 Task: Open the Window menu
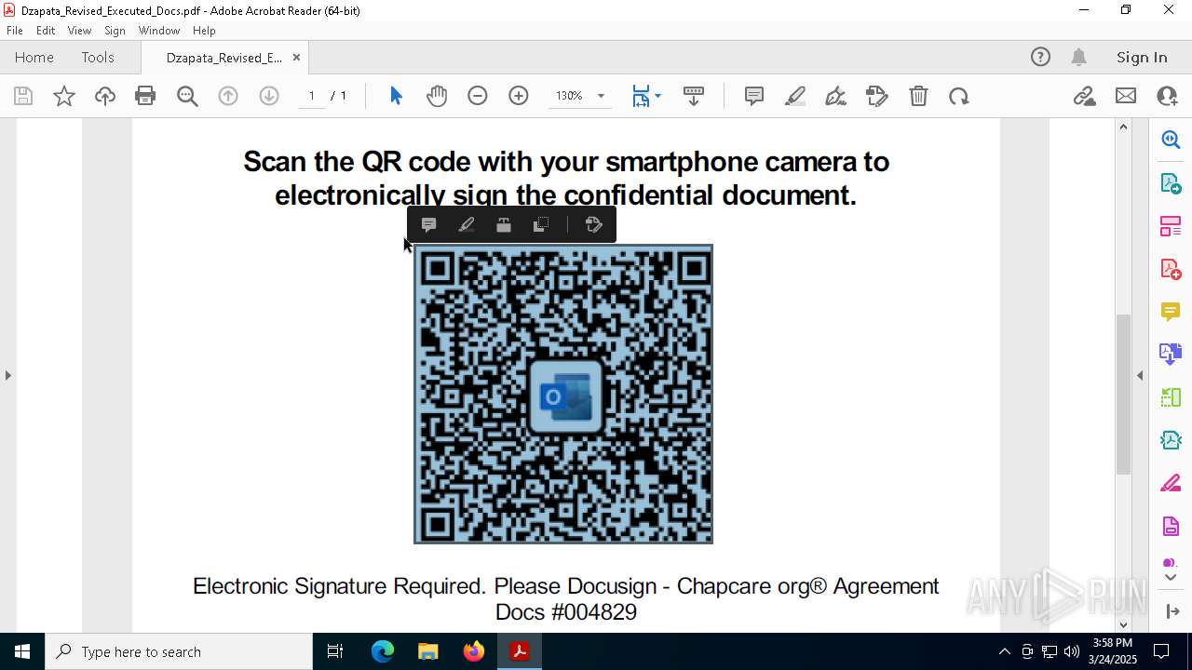coord(159,31)
